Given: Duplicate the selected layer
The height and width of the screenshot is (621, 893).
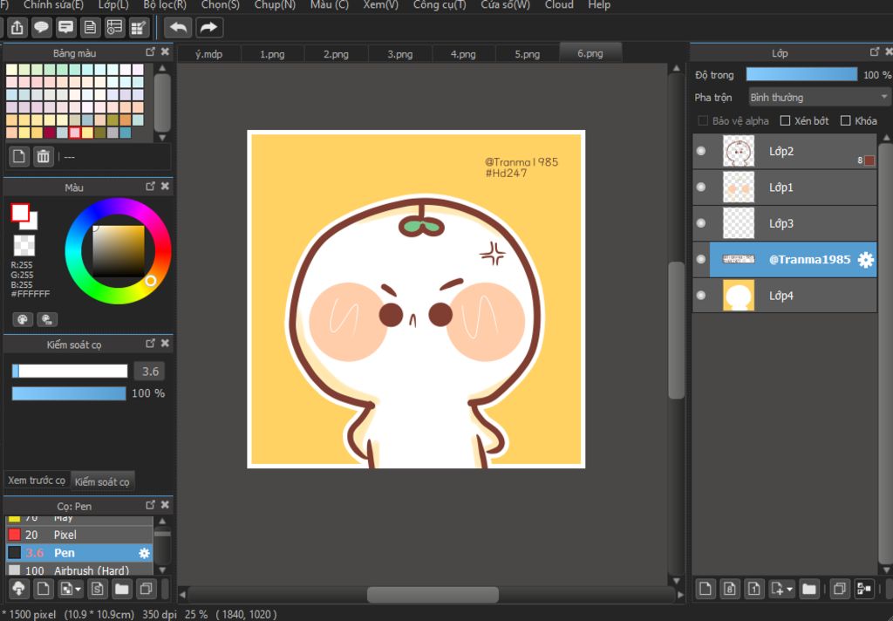Looking at the screenshot, I should [x=840, y=589].
